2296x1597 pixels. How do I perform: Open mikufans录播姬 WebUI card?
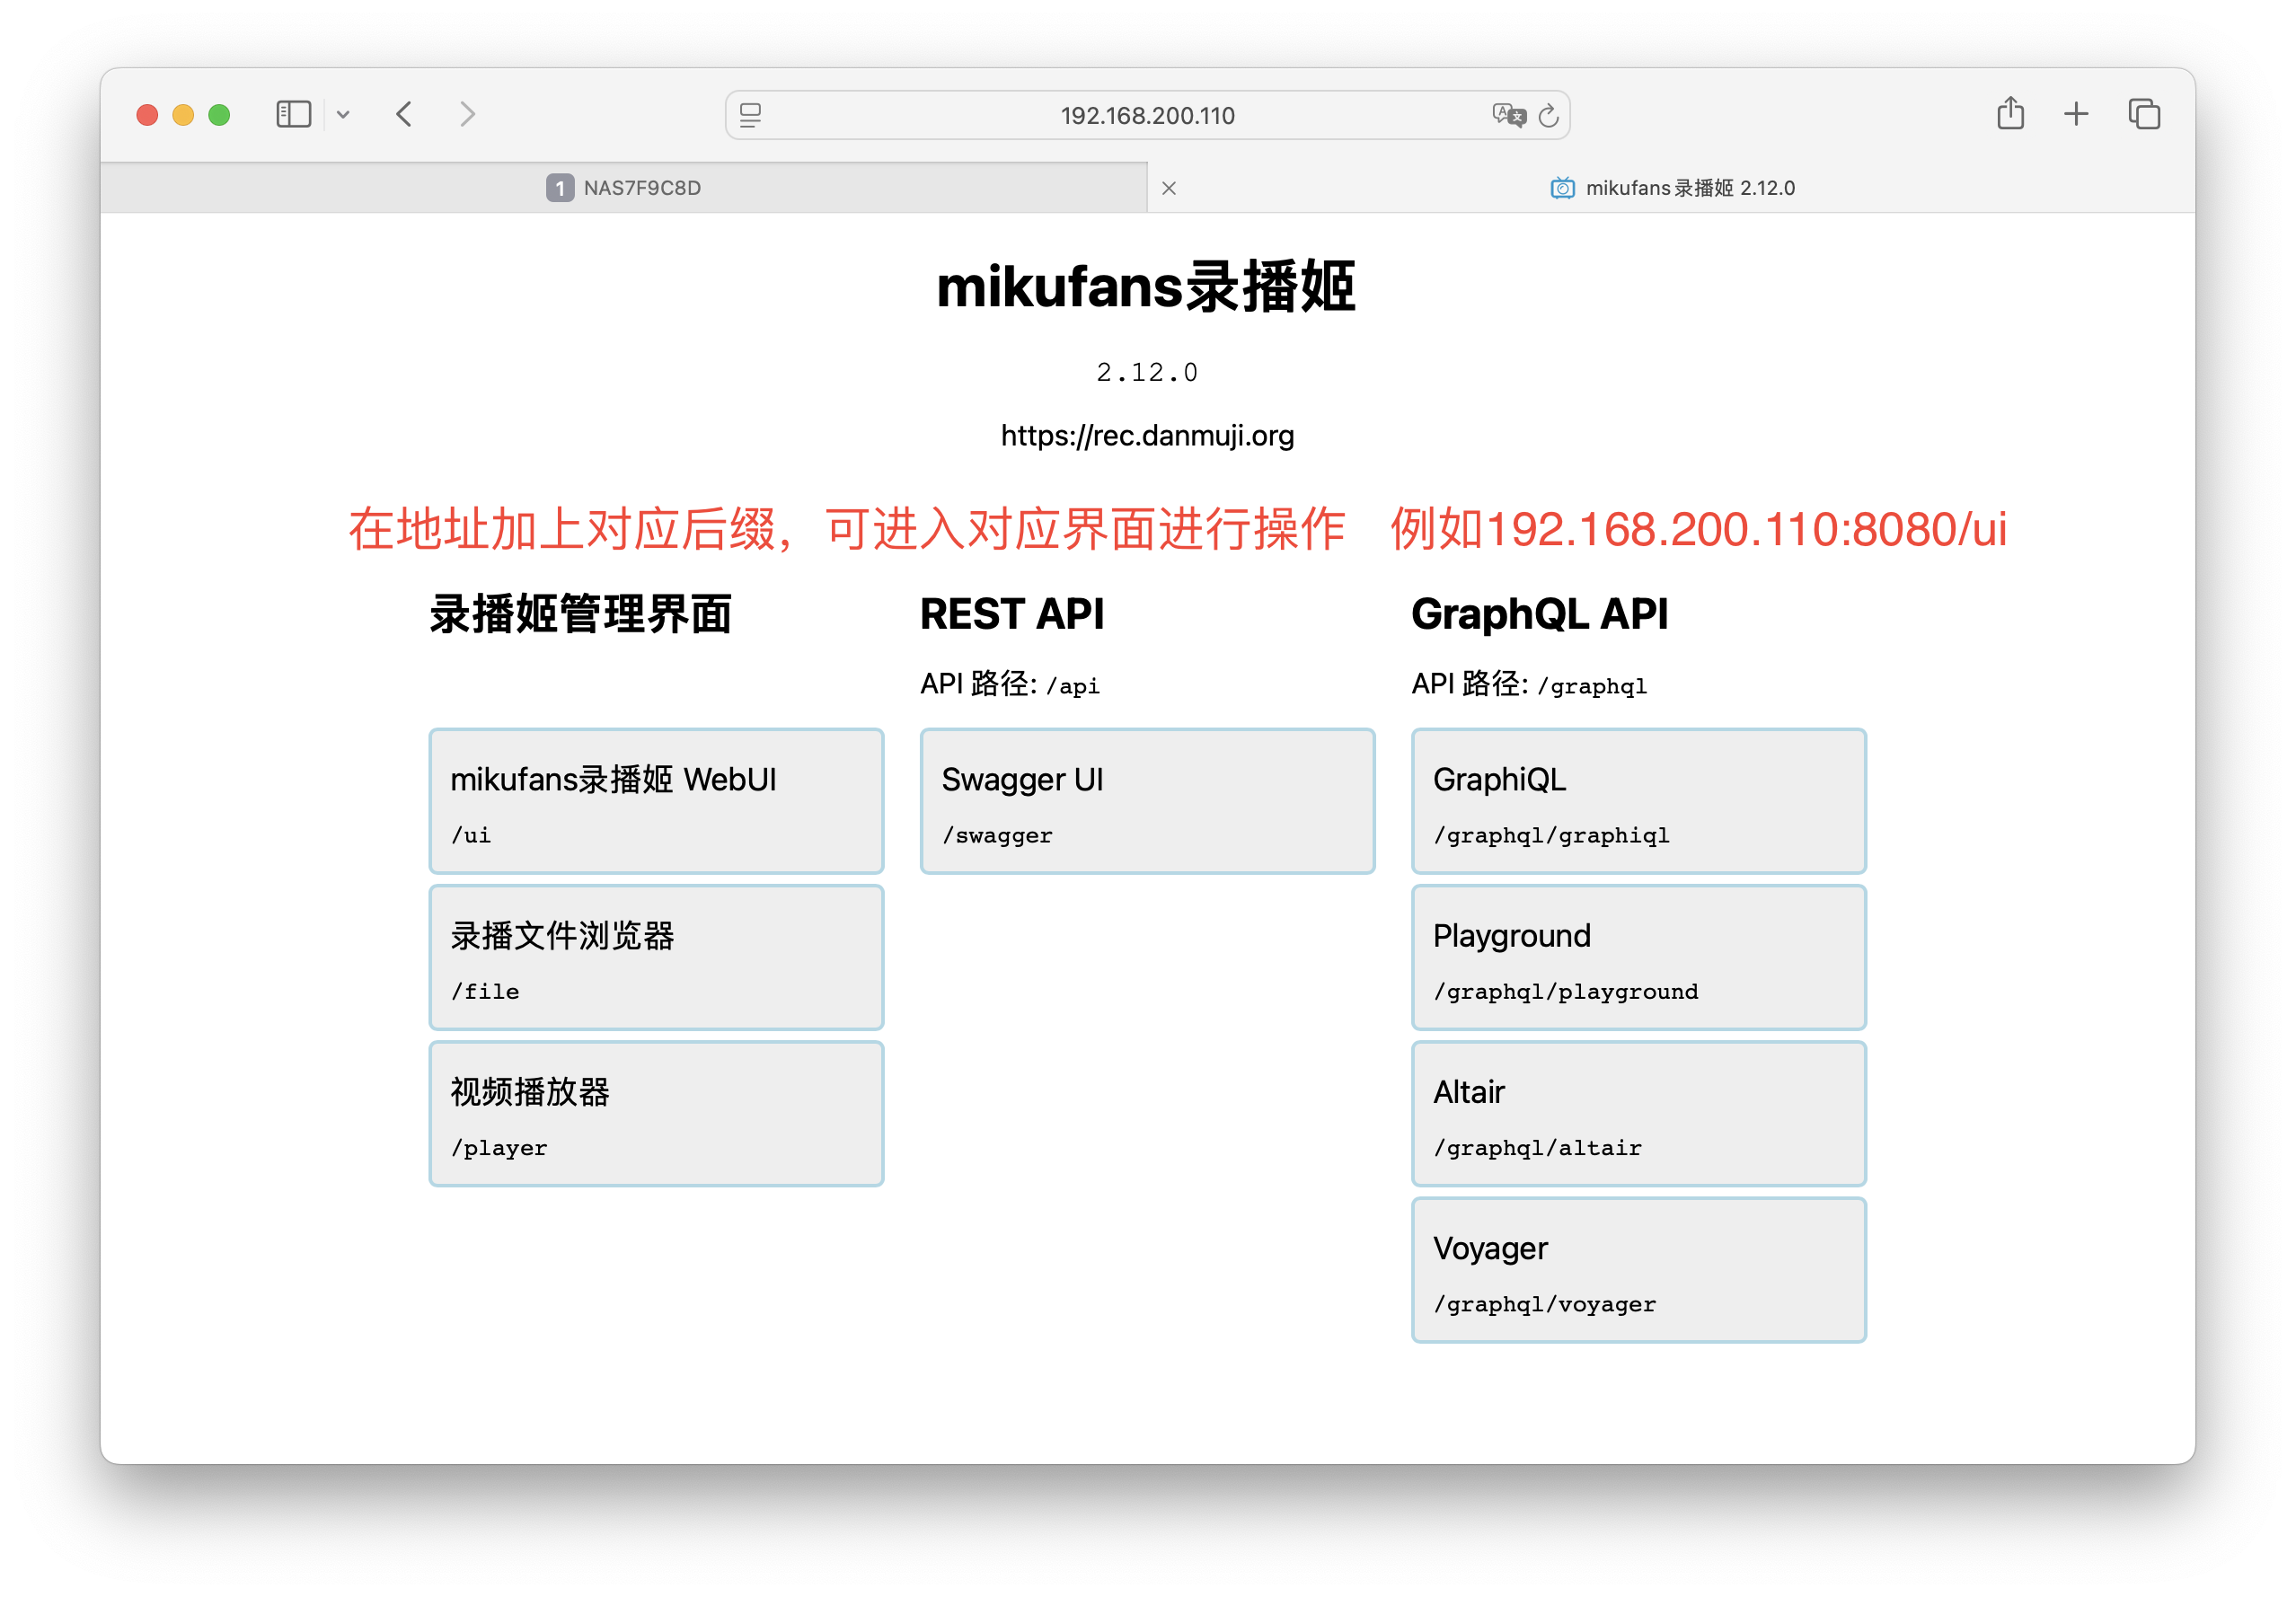click(x=656, y=801)
